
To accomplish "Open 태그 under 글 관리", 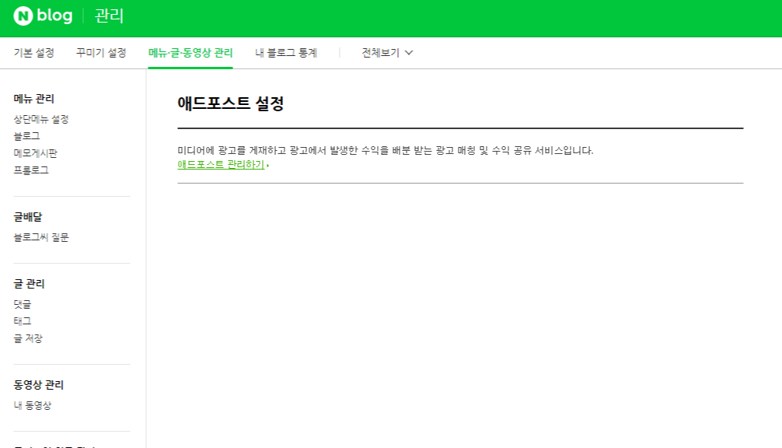I will (x=23, y=321).
